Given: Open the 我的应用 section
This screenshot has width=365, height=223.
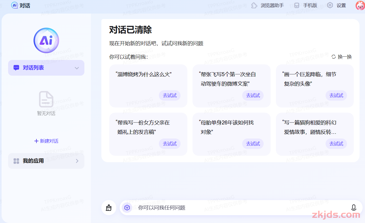Looking at the screenshot, I should [46, 161].
